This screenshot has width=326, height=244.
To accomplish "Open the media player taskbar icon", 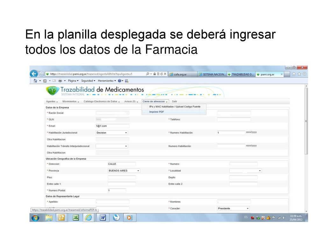I will pyautogui.click(x=129, y=218).
